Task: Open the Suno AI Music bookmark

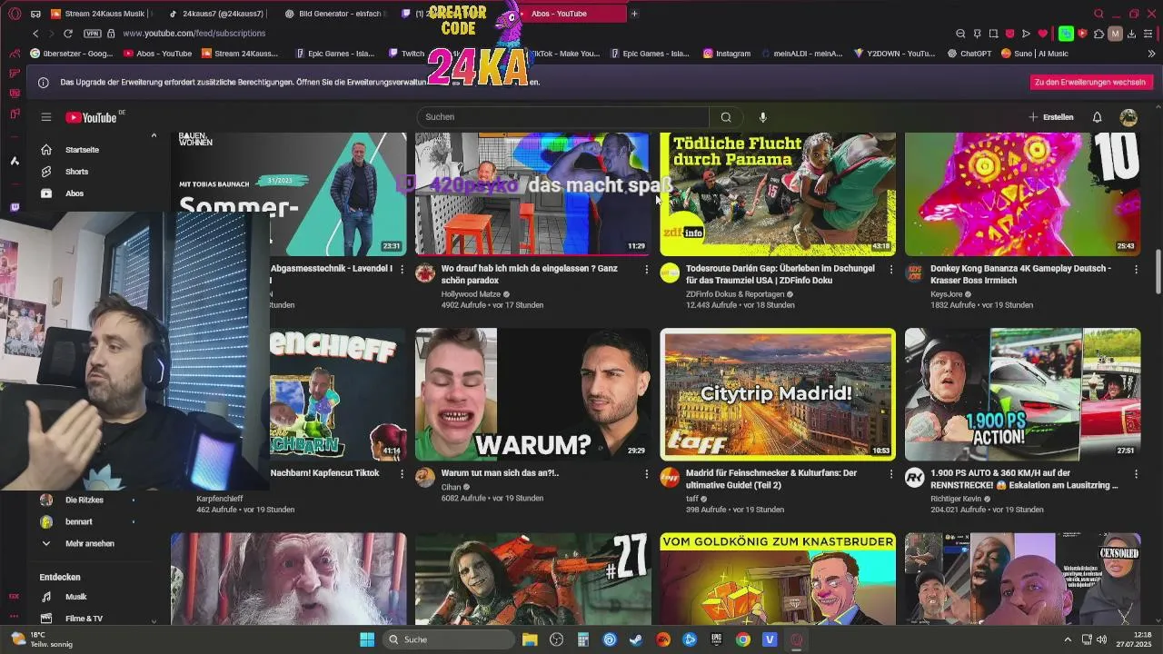Action: coord(1034,54)
